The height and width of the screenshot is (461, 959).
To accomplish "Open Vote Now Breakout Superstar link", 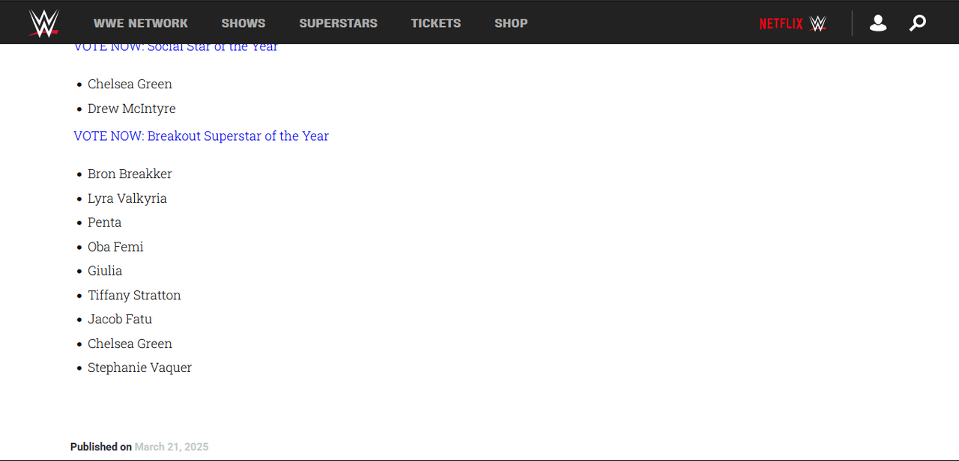I will pos(201,136).
